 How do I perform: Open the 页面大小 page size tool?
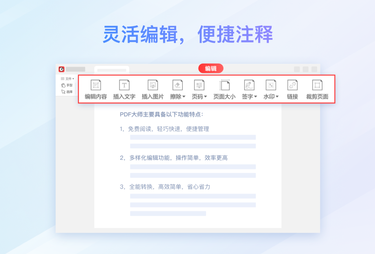tap(224, 90)
